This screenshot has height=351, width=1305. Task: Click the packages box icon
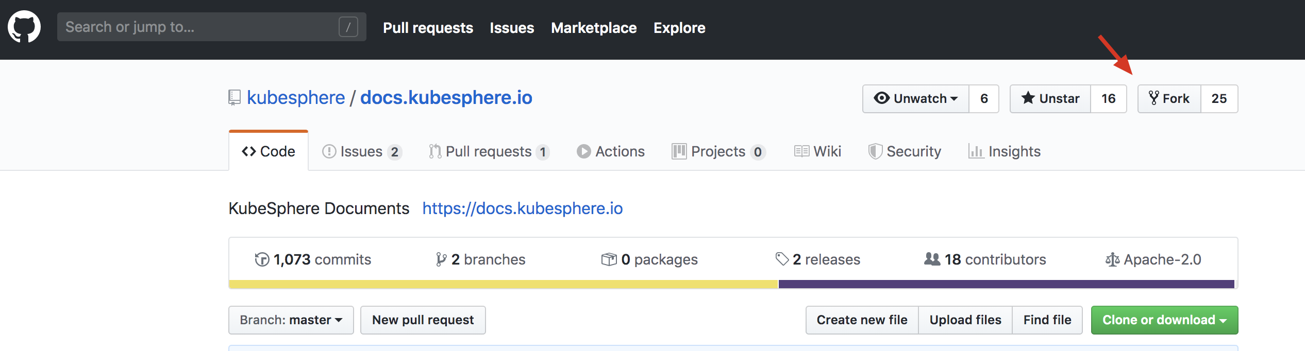coord(609,259)
